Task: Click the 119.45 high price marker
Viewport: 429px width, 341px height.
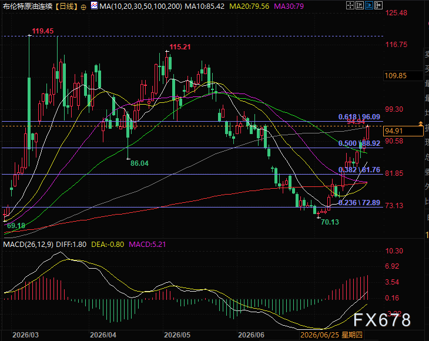Action: point(43,31)
